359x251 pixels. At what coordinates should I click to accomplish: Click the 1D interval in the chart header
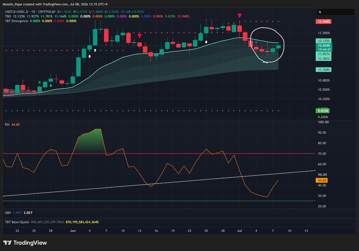(33, 11)
